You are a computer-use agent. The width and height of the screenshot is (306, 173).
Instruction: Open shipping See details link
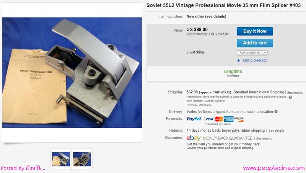(295, 92)
